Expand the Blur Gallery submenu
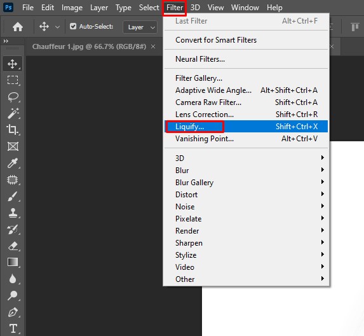Screen dimensions: 364x336 click(246, 182)
